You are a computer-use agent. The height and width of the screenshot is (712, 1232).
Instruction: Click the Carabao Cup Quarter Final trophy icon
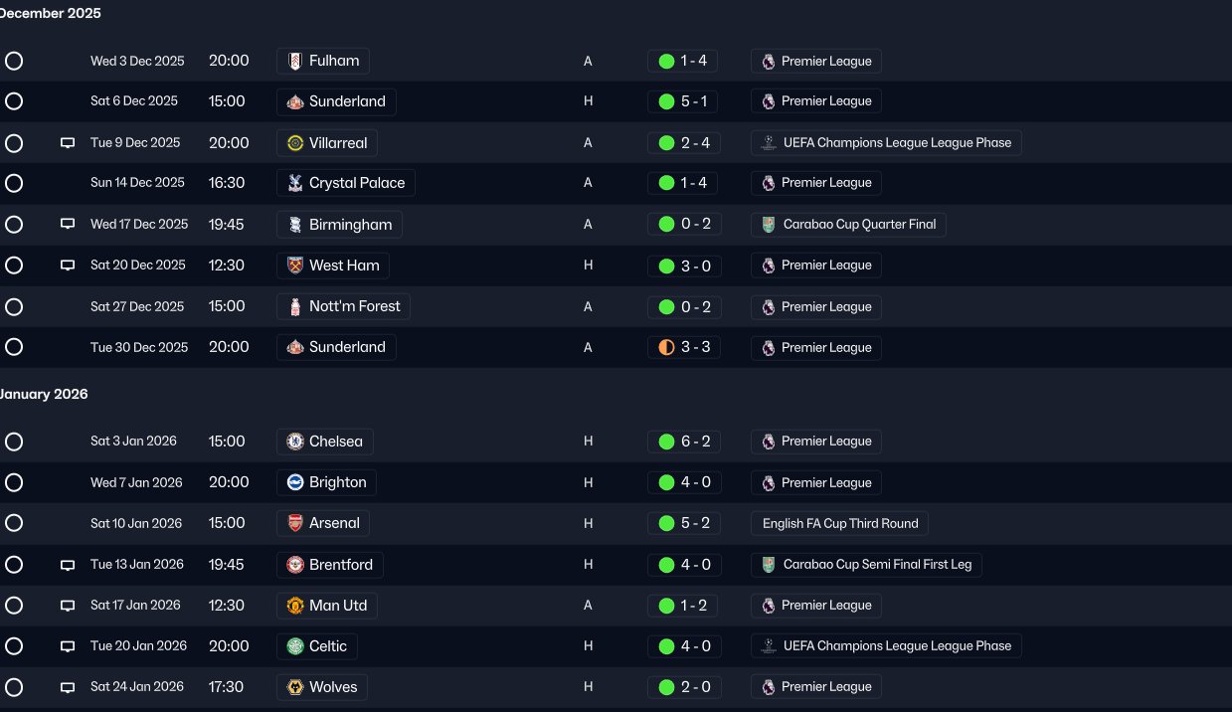[x=769, y=225]
